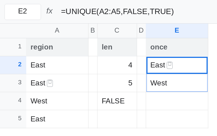The image size is (217, 136).
Task: Click empty cell D3
Action: [141, 83]
